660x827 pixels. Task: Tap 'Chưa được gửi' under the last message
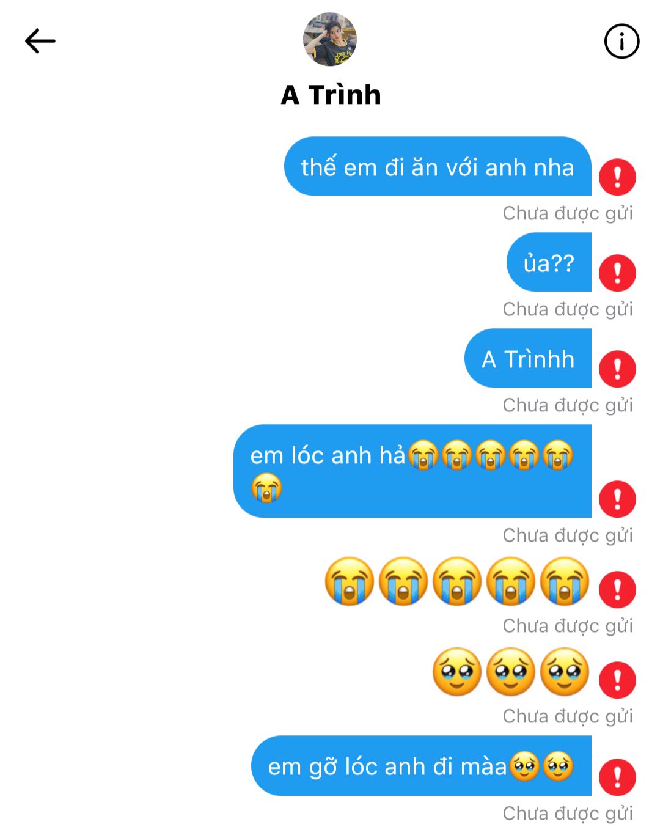click(x=568, y=814)
